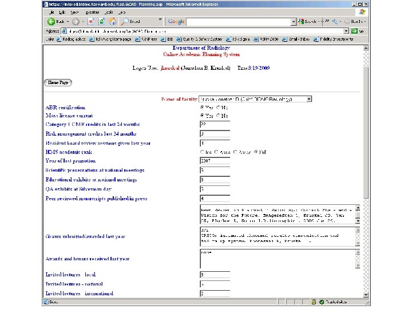Image resolution: width=412 pixels, height=309 pixels.
Task: Open the Quality & Safety System favorite
Action: 199,39
